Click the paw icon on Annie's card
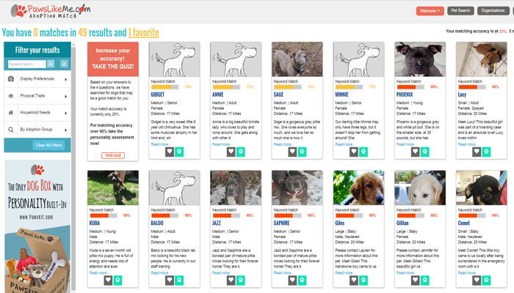This screenshot has height=293, width=514. click(241, 152)
